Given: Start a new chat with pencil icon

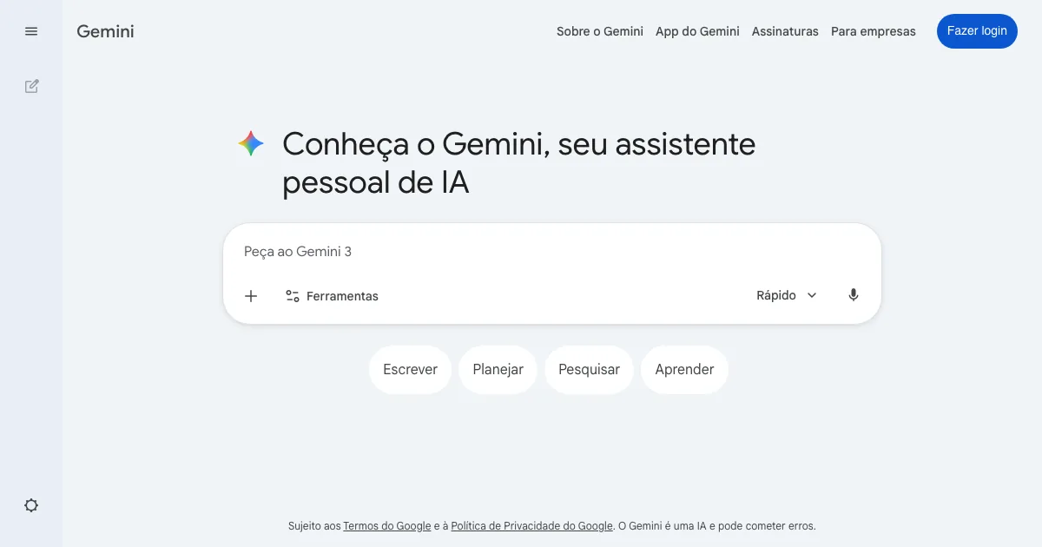Looking at the screenshot, I should pyautogui.click(x=31, y=86).
